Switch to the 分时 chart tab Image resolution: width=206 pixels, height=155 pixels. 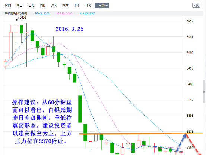pyautogui.click(x=8, y=6)
